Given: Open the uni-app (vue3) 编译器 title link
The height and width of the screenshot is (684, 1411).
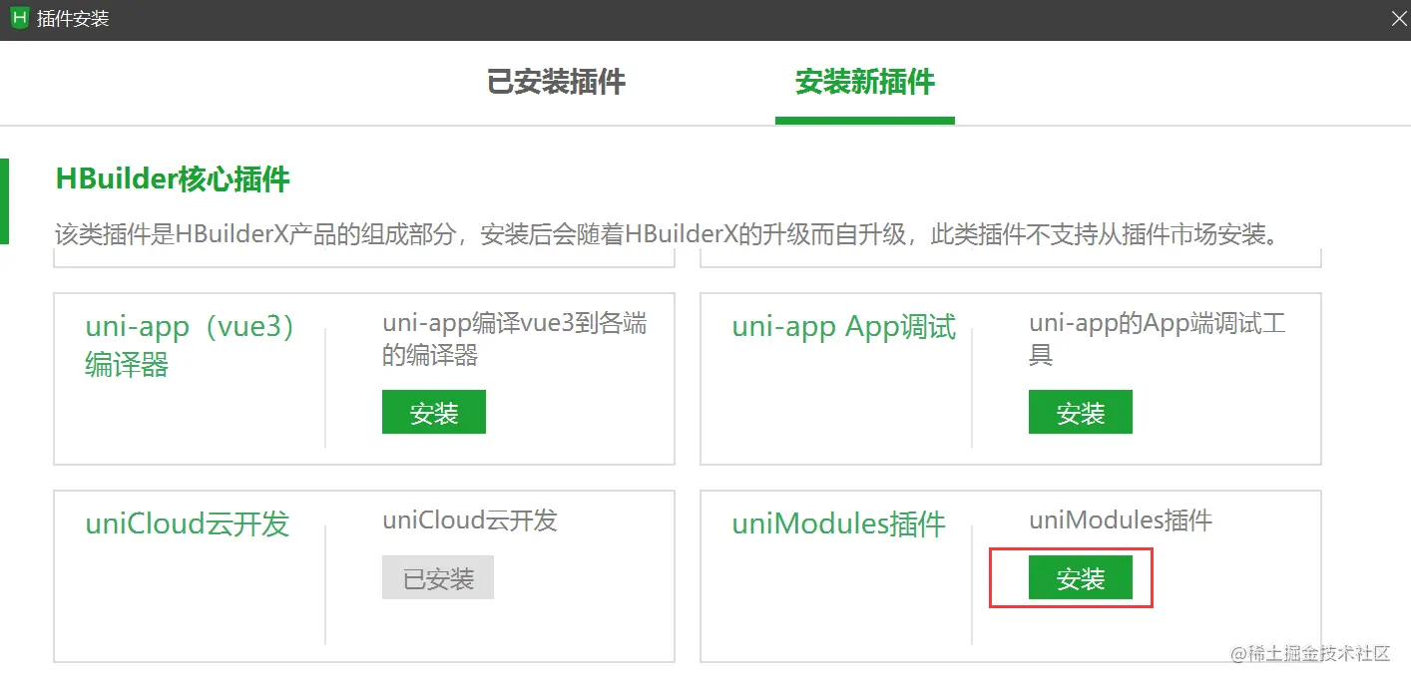Looking at the screenshot, I should 190,346.
